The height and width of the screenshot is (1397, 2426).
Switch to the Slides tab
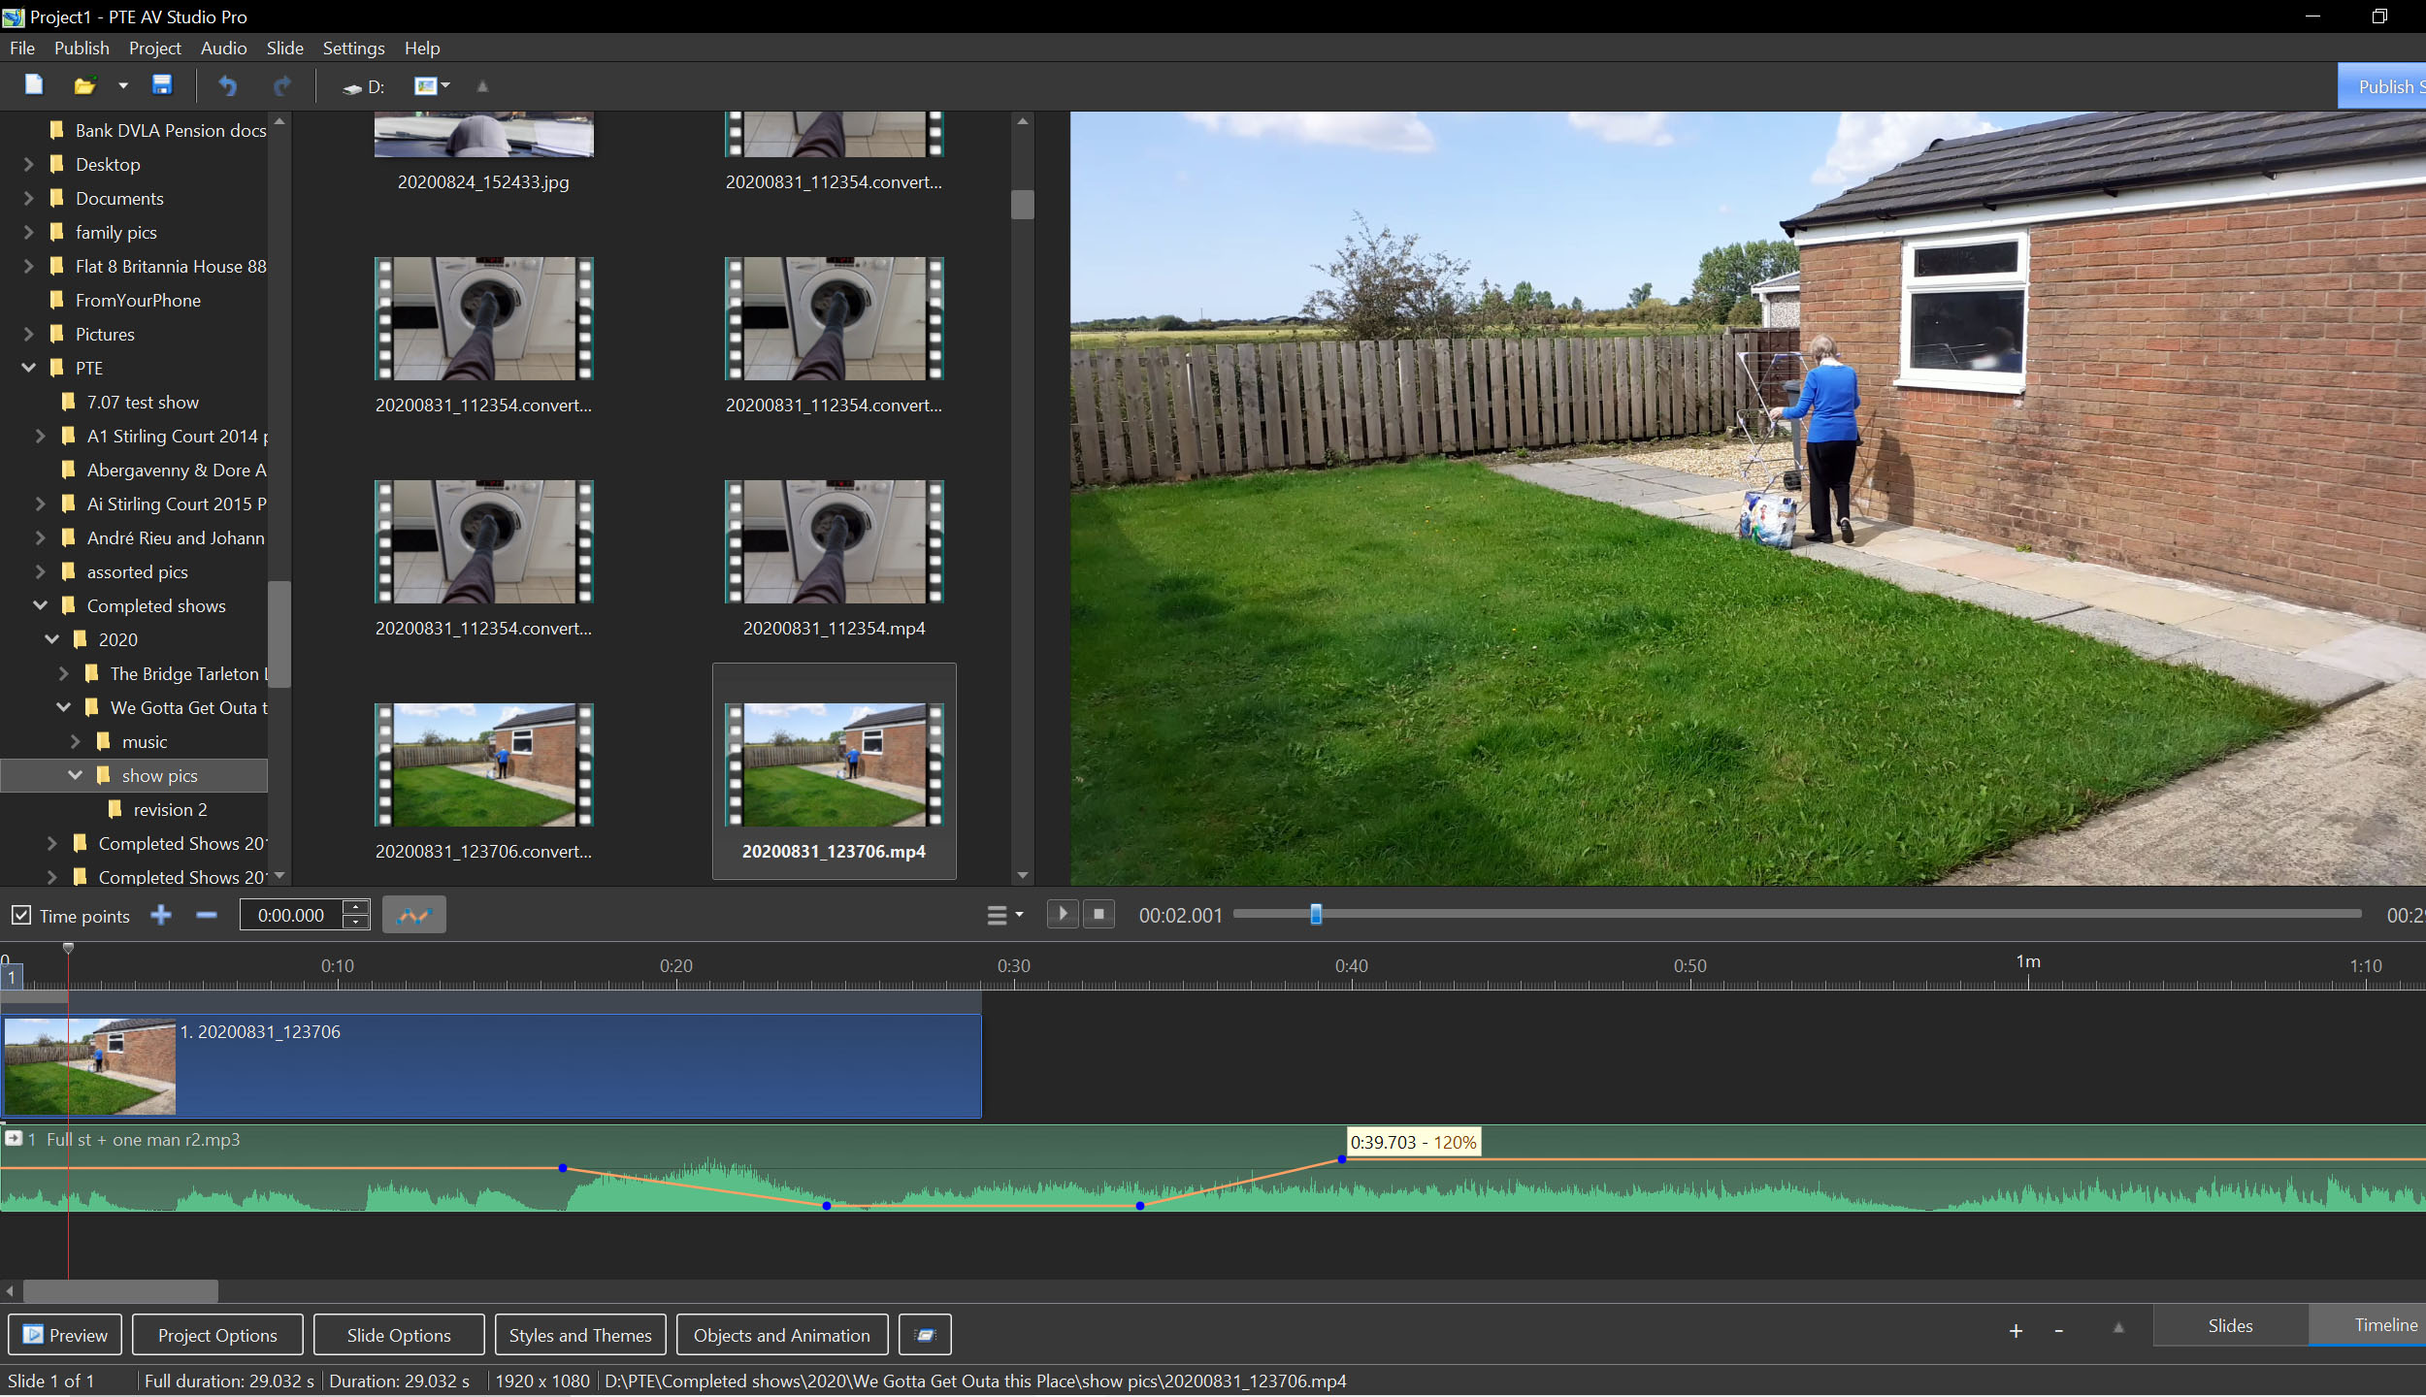(2230, 1325)
